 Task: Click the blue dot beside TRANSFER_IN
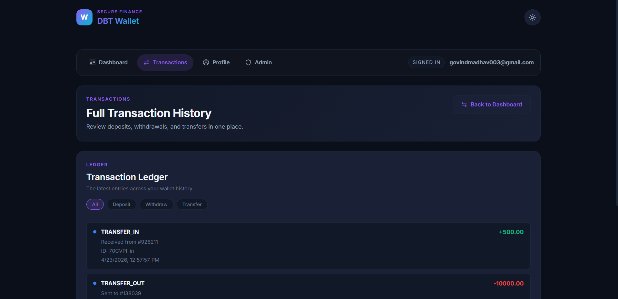click(95, 232)
